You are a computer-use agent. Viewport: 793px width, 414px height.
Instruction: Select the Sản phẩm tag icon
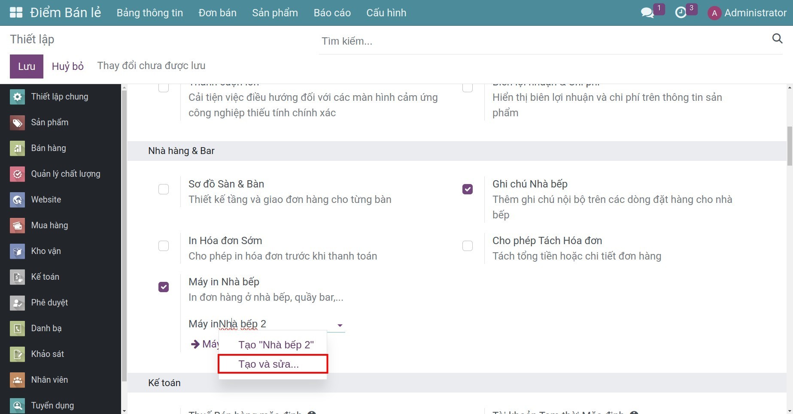(17, 122)
